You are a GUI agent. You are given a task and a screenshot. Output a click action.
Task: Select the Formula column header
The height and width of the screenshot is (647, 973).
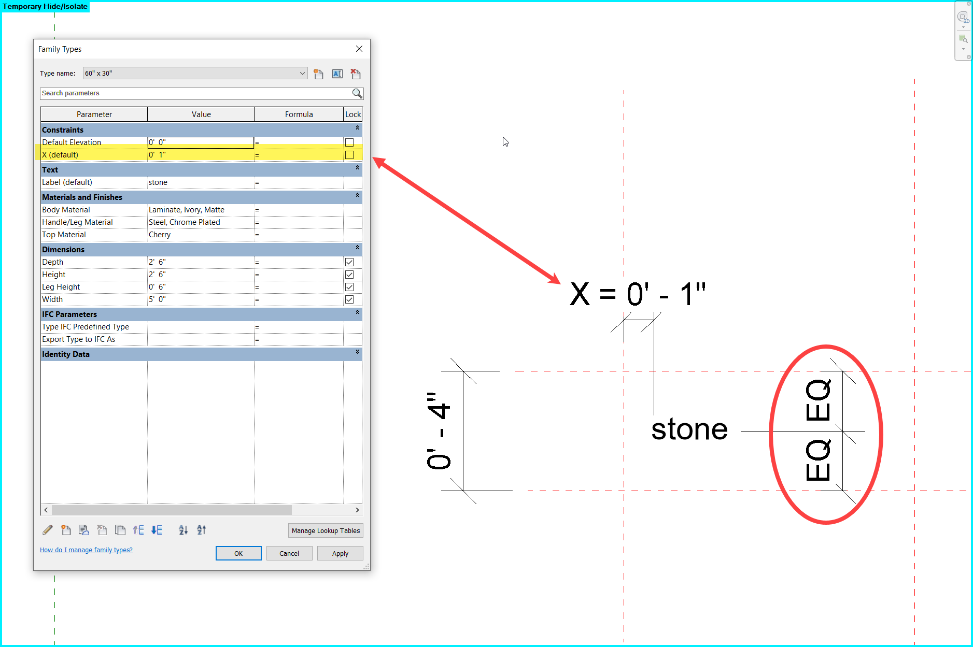point(299,114)
